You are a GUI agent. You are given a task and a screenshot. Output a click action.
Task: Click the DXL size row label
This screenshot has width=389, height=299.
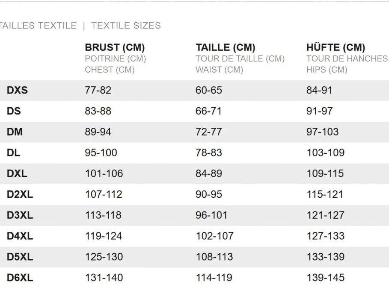point(17,173)
